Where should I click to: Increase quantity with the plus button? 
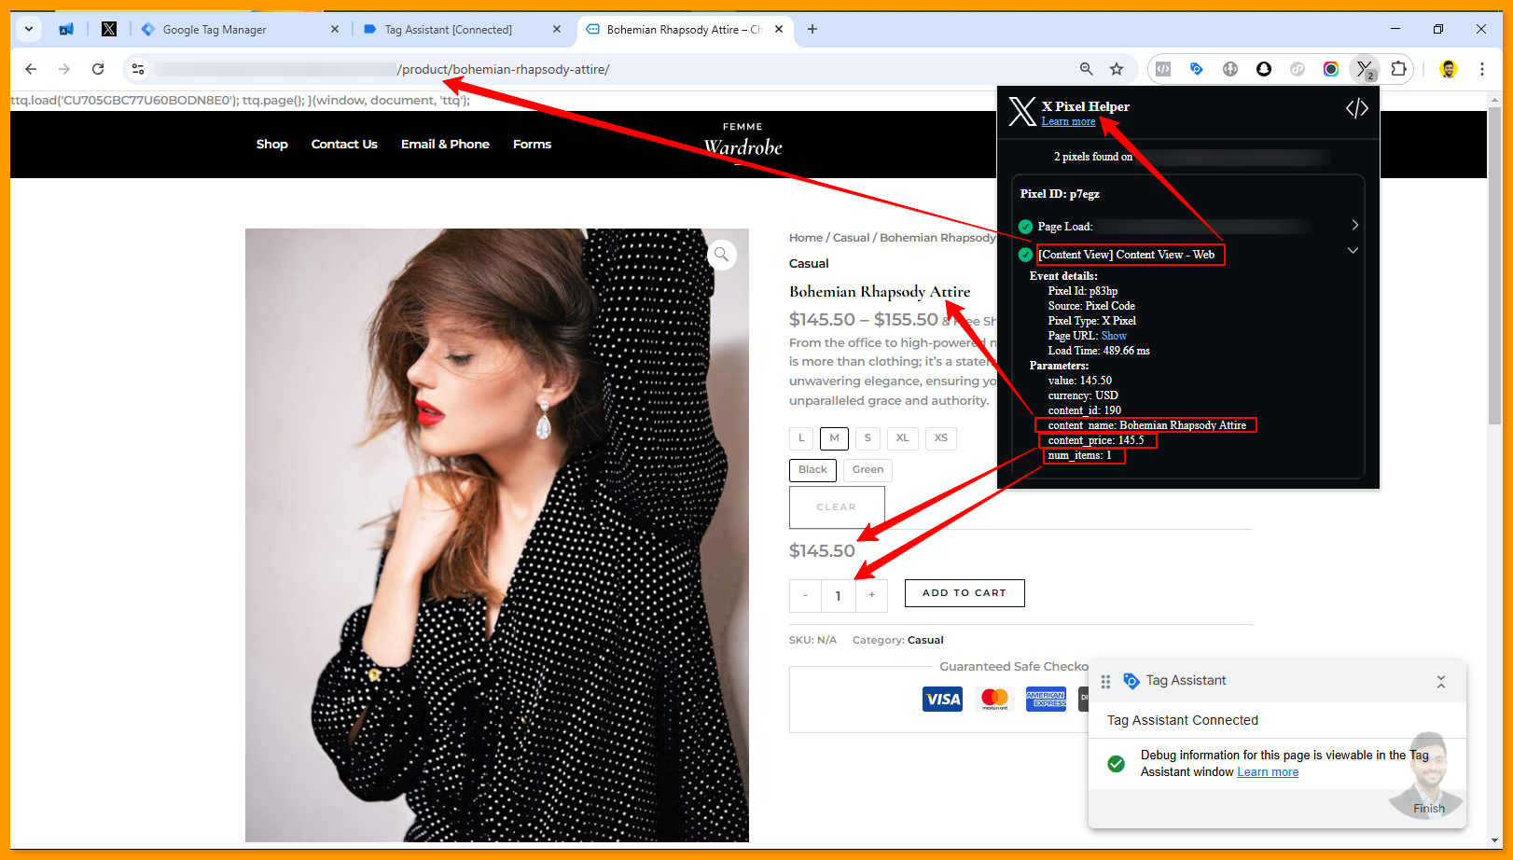click(x=871, y=595)
